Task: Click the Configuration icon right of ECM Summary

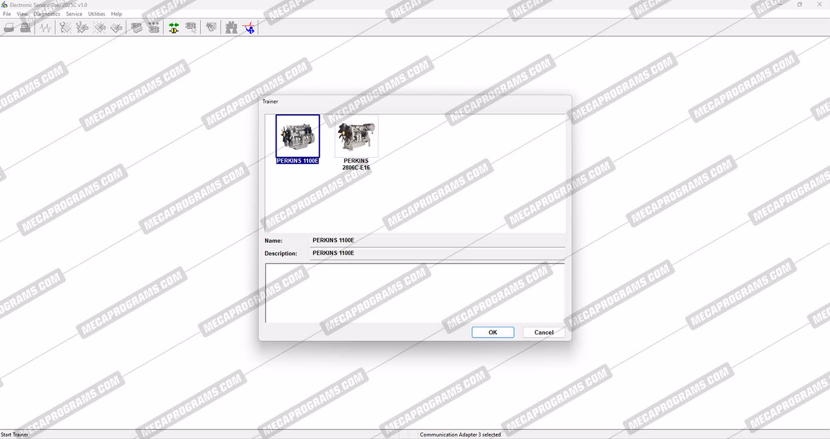Action: (x=154, y=27)
